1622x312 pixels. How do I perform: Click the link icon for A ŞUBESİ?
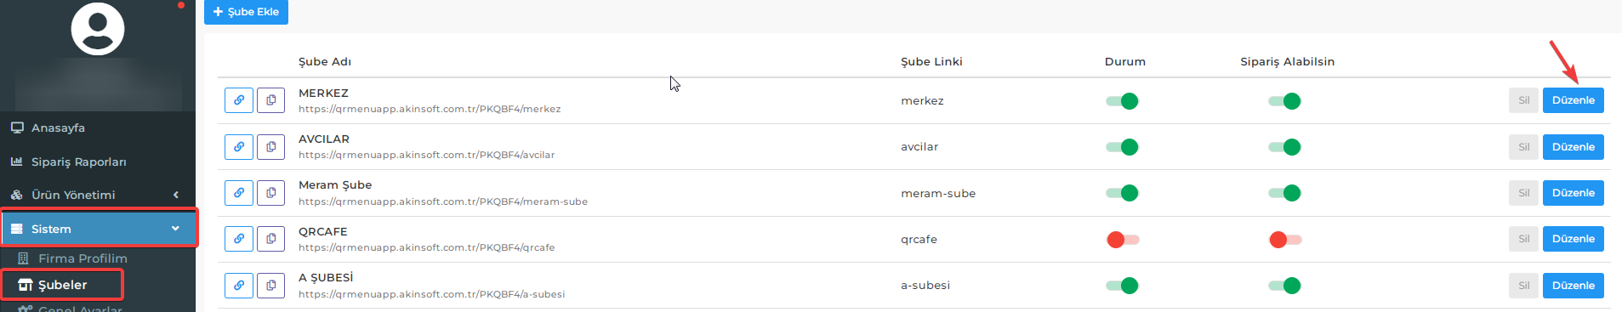[x=239, y=286]
